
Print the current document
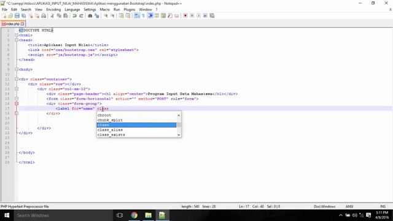pos(44,16)
